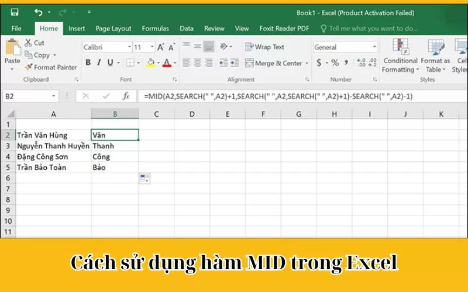This screenshot has width=468, height=292.
Task: Open the Page Layout tab
Action: click(x=113, y=29)
